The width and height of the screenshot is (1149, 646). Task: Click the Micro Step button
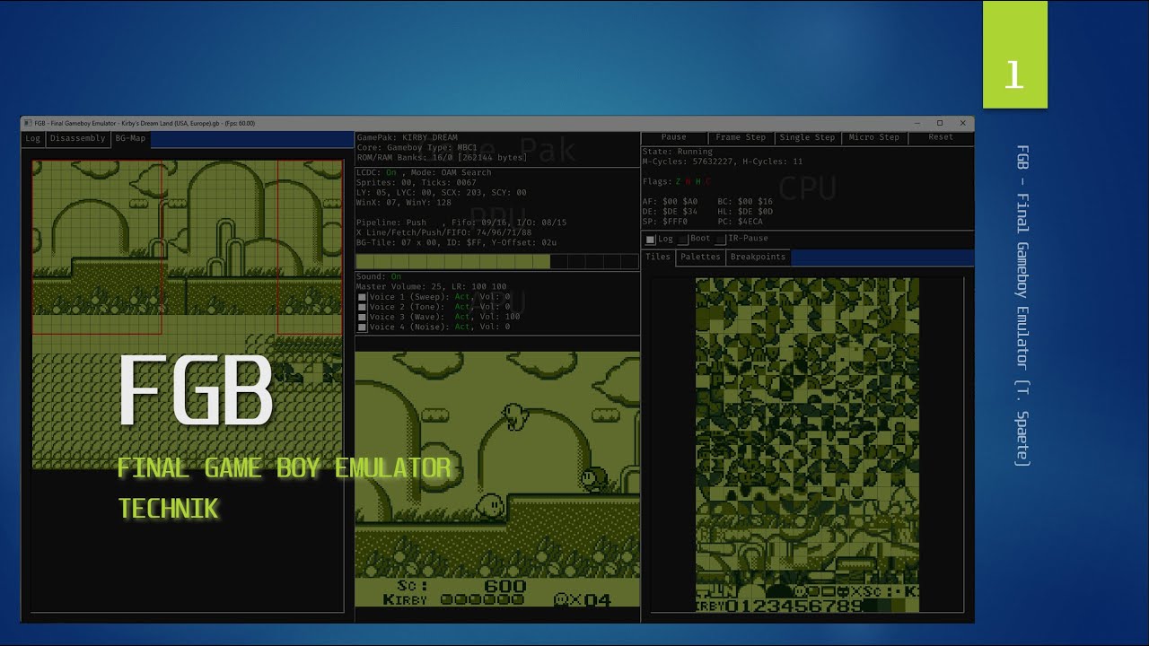[x=874, y=137]
